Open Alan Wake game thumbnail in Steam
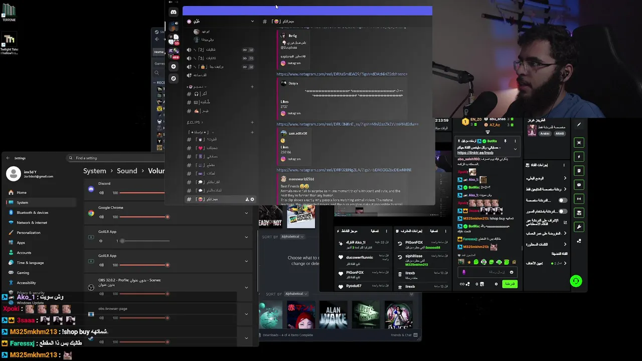 334,315
